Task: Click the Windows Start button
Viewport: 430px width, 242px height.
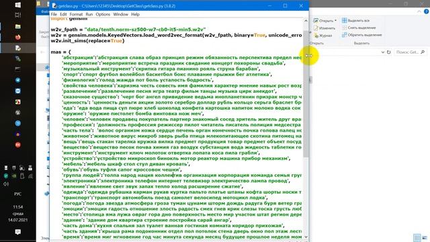Action: point(18,5)
